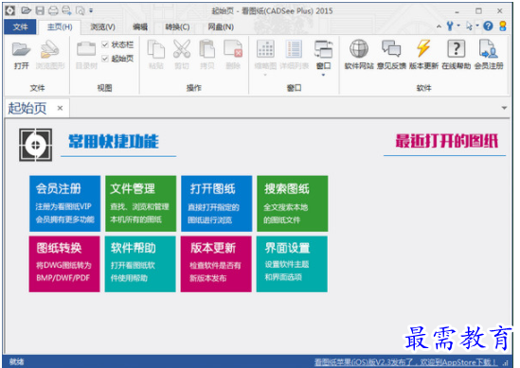
Task: Click the large target logo on start page
Action: (35, 145)
